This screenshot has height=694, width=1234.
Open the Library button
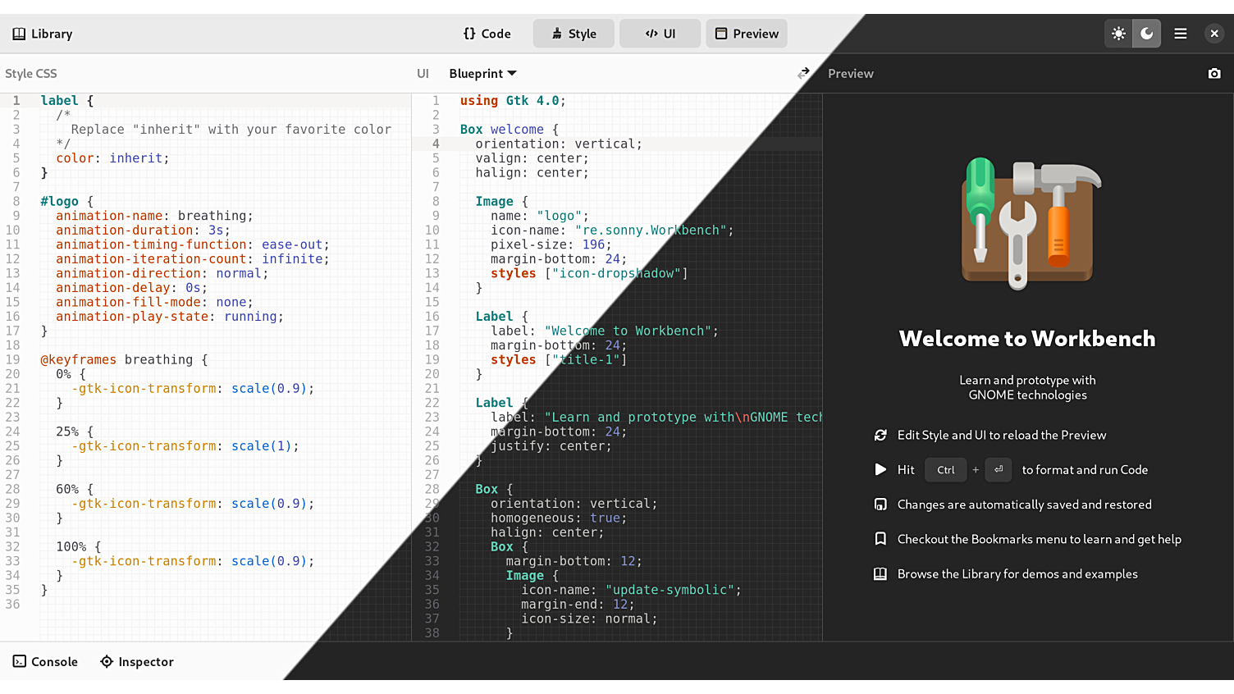click(x=43, y=34)
